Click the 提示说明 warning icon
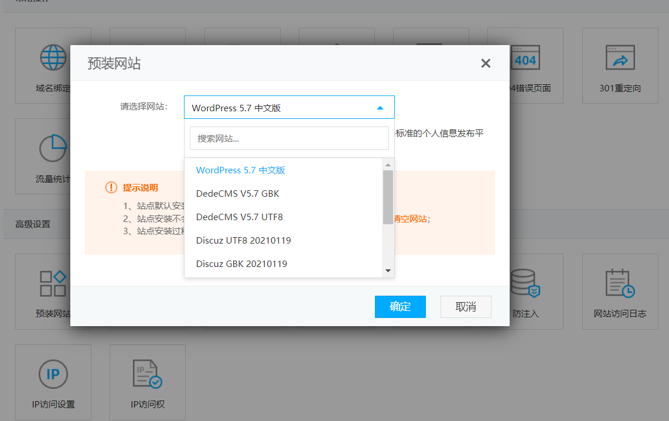 click(111, 187)
